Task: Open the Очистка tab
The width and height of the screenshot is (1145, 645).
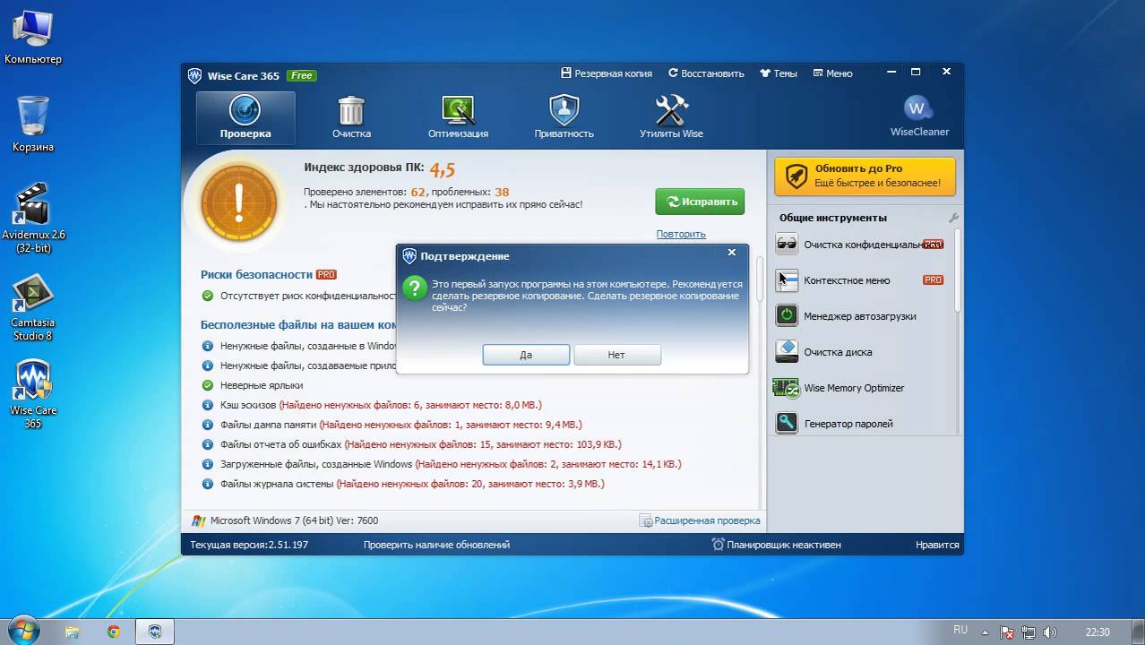Action: coord(351,117)
